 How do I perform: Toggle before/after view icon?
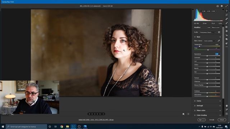click(184, 114)
